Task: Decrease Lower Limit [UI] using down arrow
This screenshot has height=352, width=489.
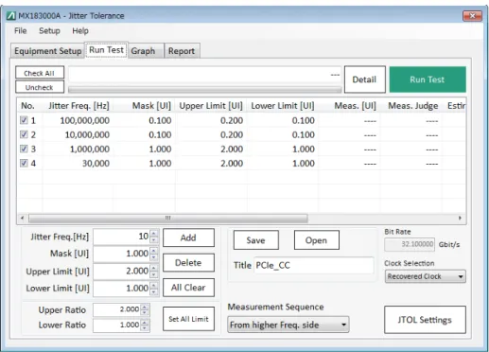Action: coord(153,291)
